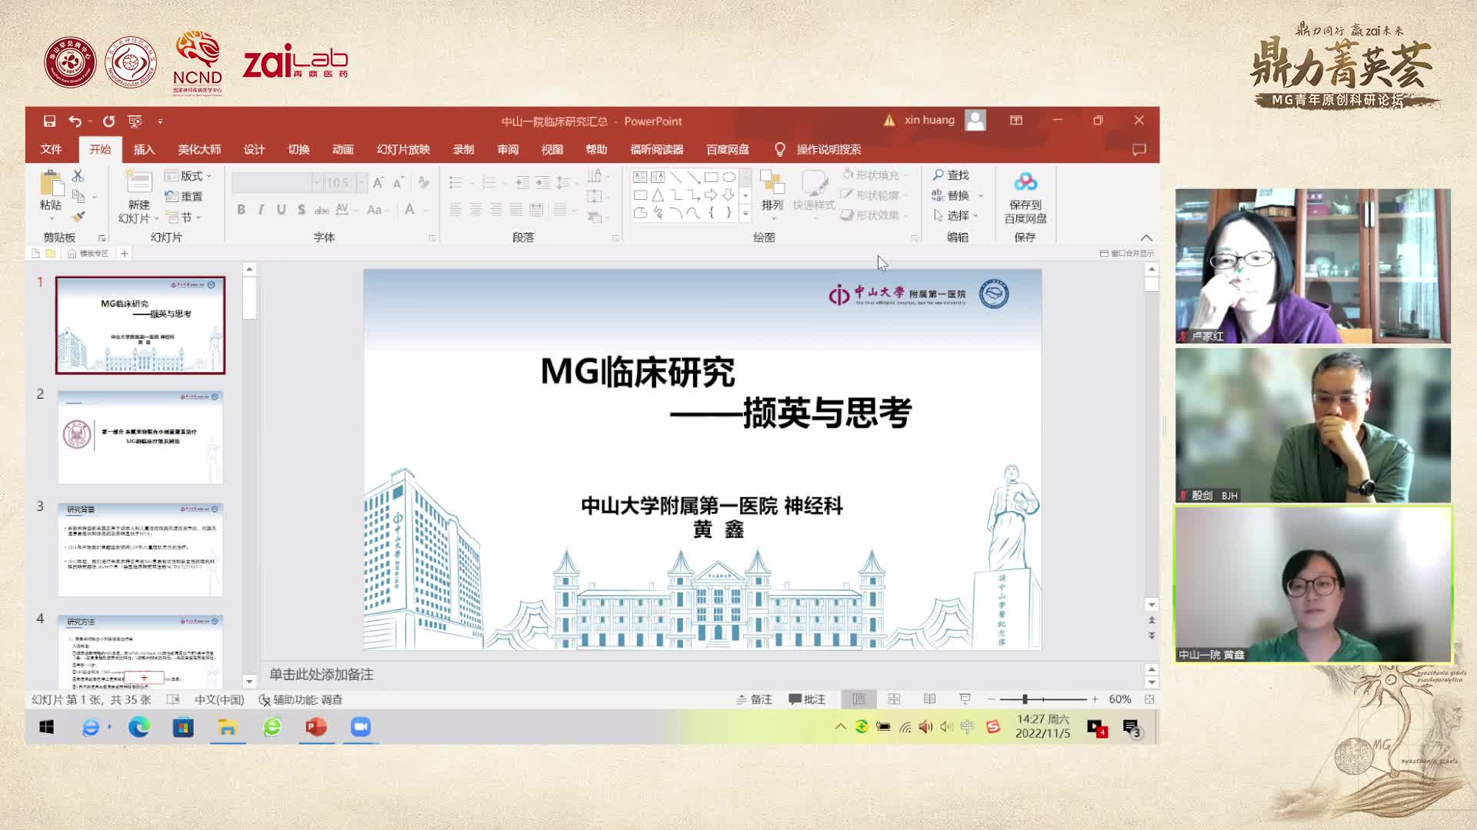Select the Format Painter brush icon
The width and height of the screenshot is (1477, 830).
pyautogui.click(x=78, y=217)
